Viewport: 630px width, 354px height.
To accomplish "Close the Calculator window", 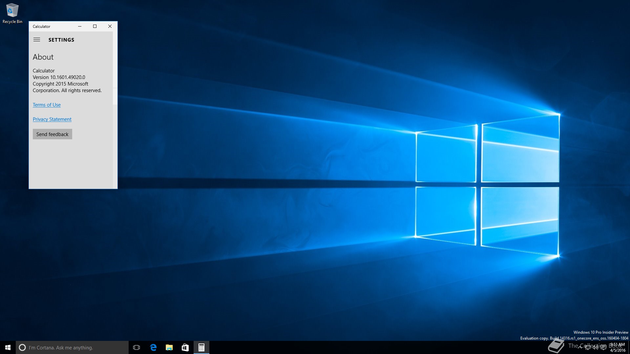I will (110, 26).
